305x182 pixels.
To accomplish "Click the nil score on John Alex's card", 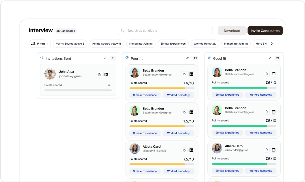I will point(110,85).
